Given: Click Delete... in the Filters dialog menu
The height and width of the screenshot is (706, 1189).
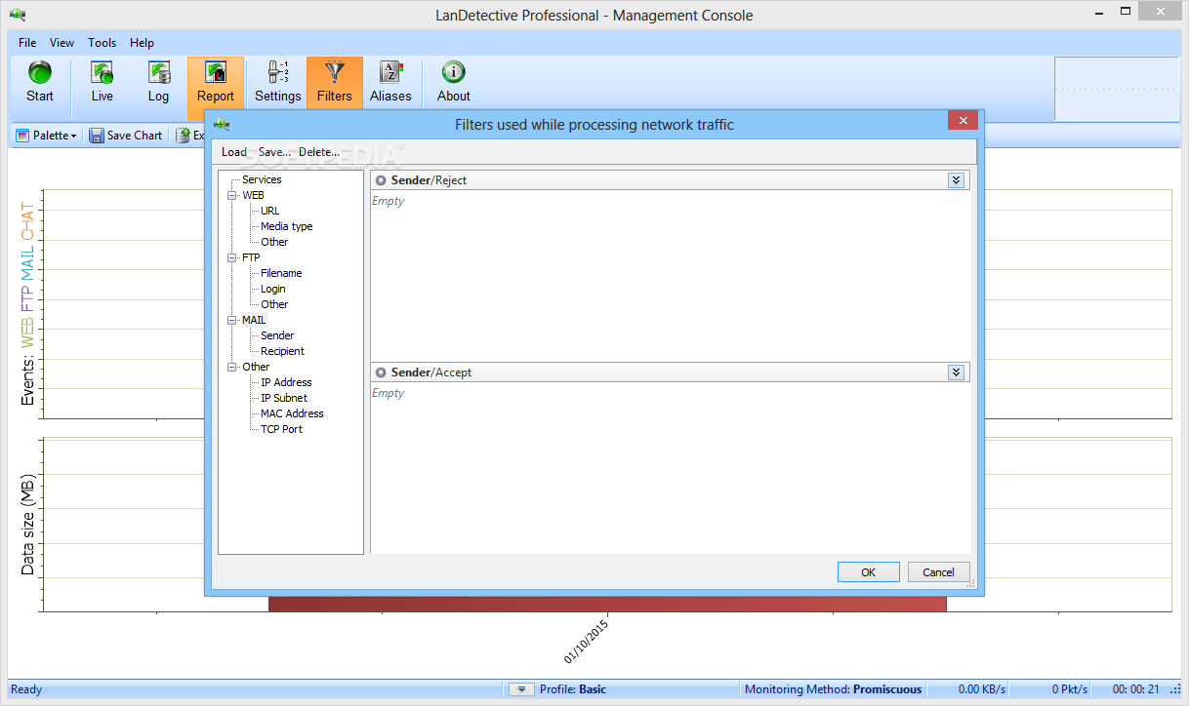Looking at the screenshot, I should coord(319,152).
